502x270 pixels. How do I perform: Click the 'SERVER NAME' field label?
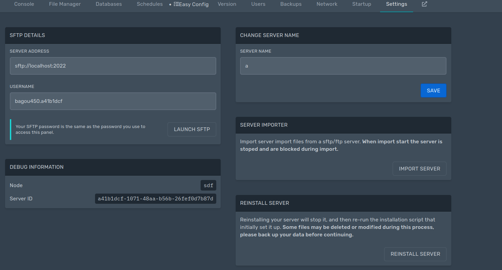click(x=256, y=51)
